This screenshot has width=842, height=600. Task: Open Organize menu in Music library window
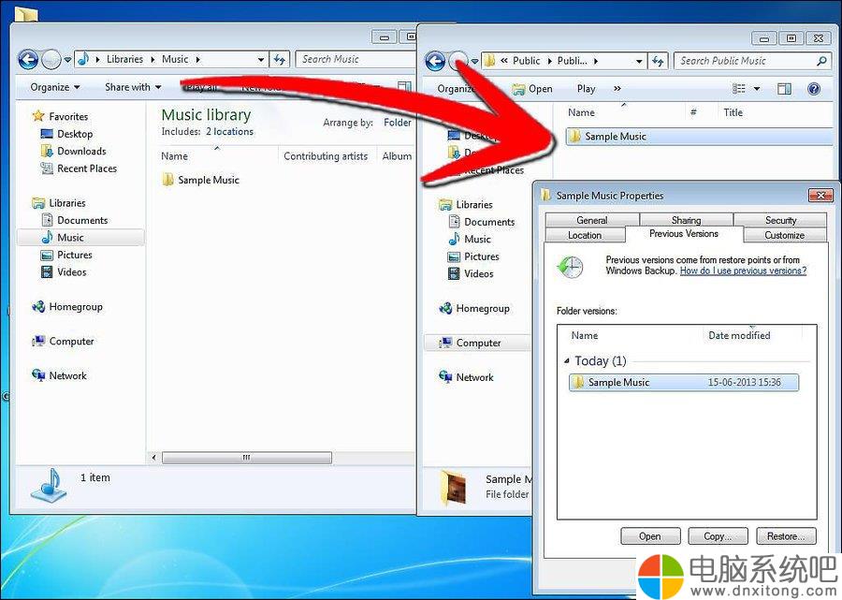pos(55,87)
